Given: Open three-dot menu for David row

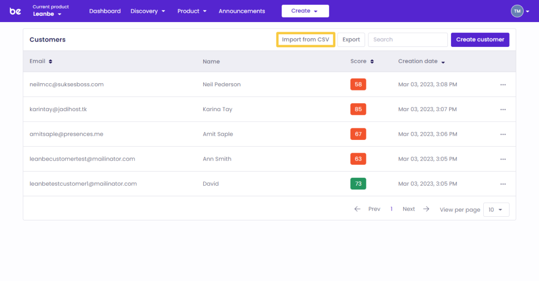Looking at the screenshot, I should click(x=503, y=184).
